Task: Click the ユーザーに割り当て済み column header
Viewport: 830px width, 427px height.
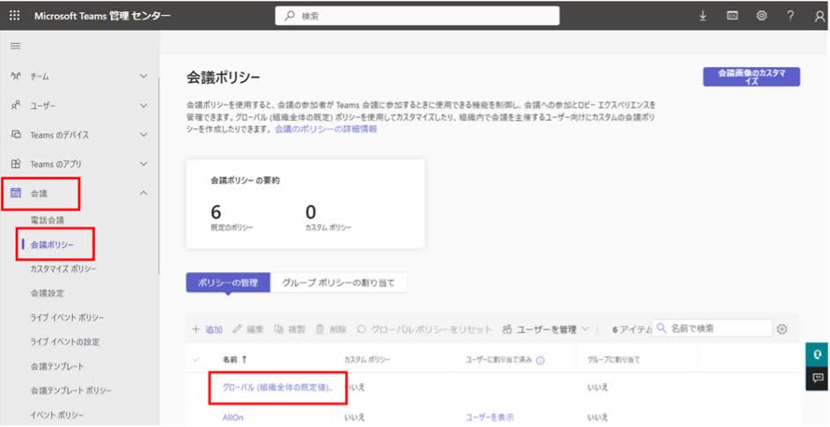Action: [499, 360]
